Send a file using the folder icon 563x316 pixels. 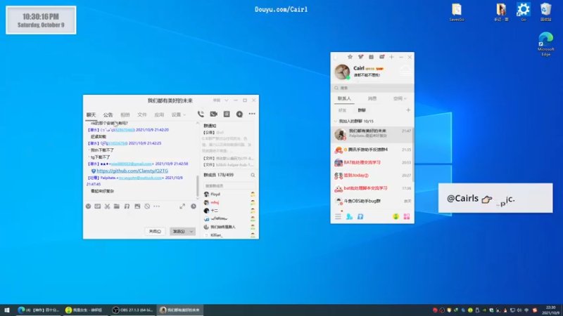click(x=117, y=206)
